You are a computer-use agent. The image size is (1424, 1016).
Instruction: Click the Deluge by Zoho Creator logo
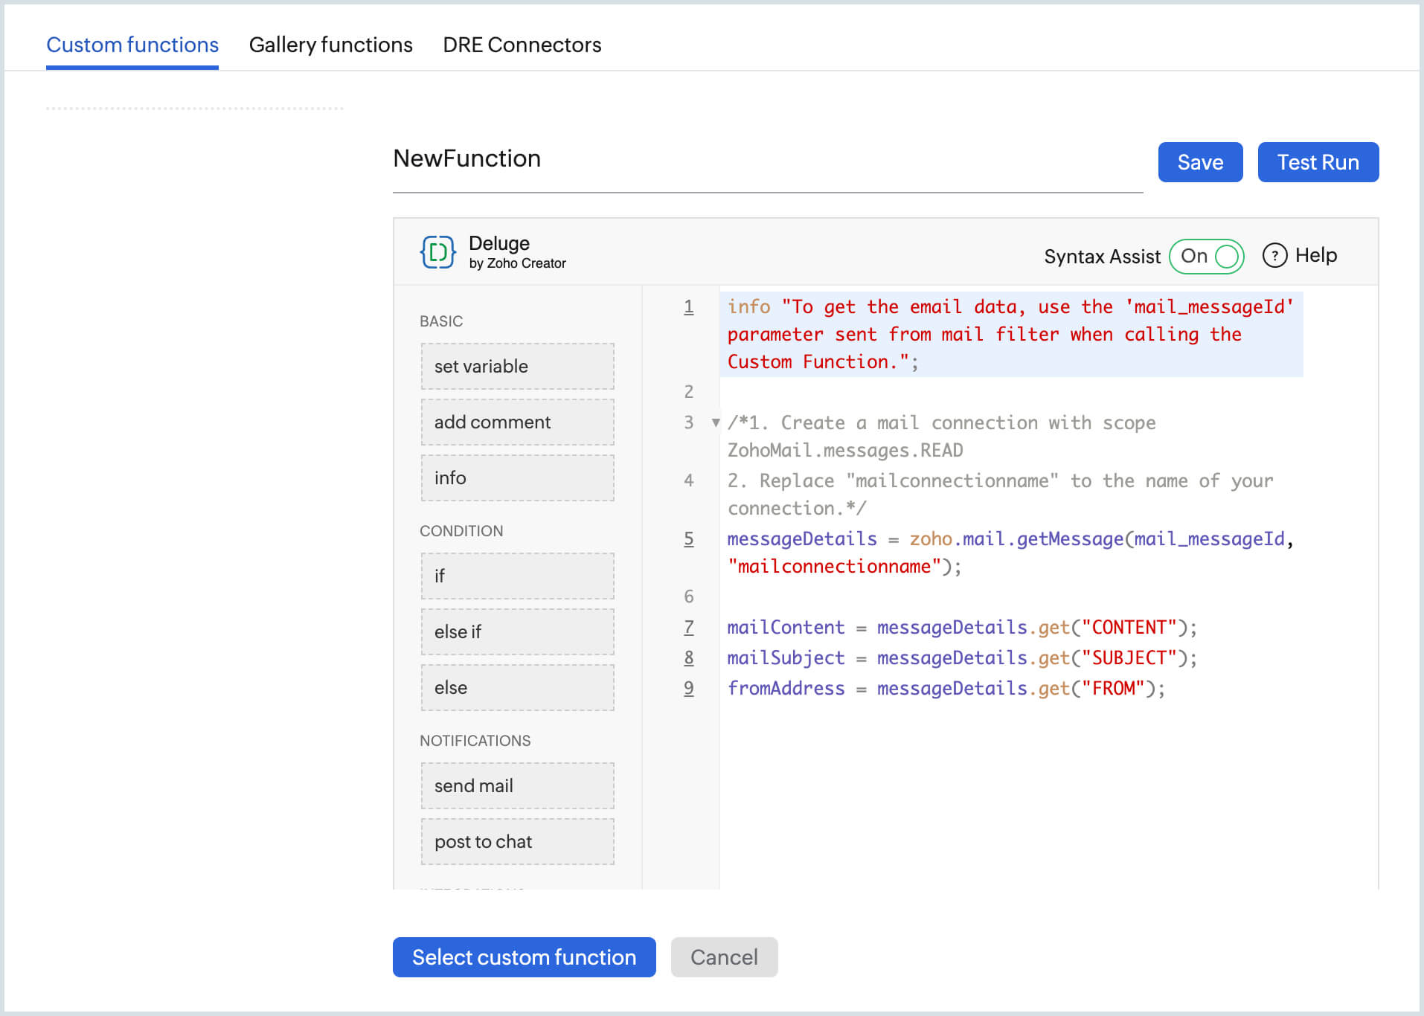pyautogui.click(x=438, y=252)
